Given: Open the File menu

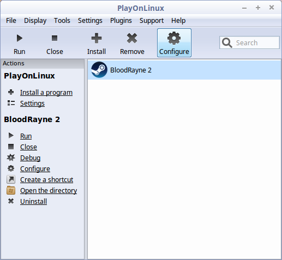Looking at the screenshot, I should coord(11,21).
